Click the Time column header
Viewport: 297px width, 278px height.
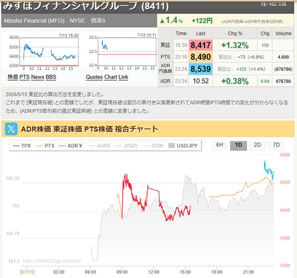click(181, 34)
